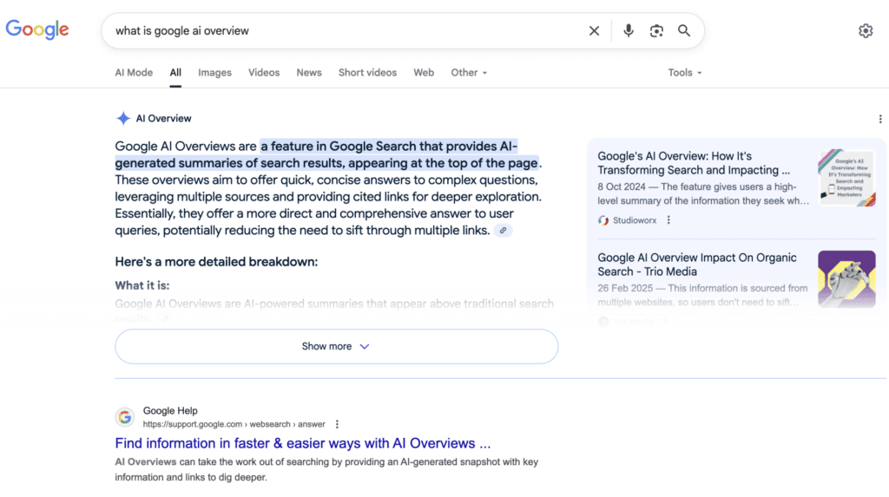The width and height of the screenshot is (889, 497).
Task: Click the Studioworx article thumbnail
Action: (846, 178)
